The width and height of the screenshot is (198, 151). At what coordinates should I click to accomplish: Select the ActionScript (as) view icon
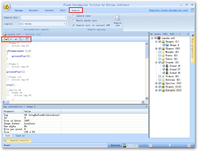pyautogui.click(x=6, y=39)
